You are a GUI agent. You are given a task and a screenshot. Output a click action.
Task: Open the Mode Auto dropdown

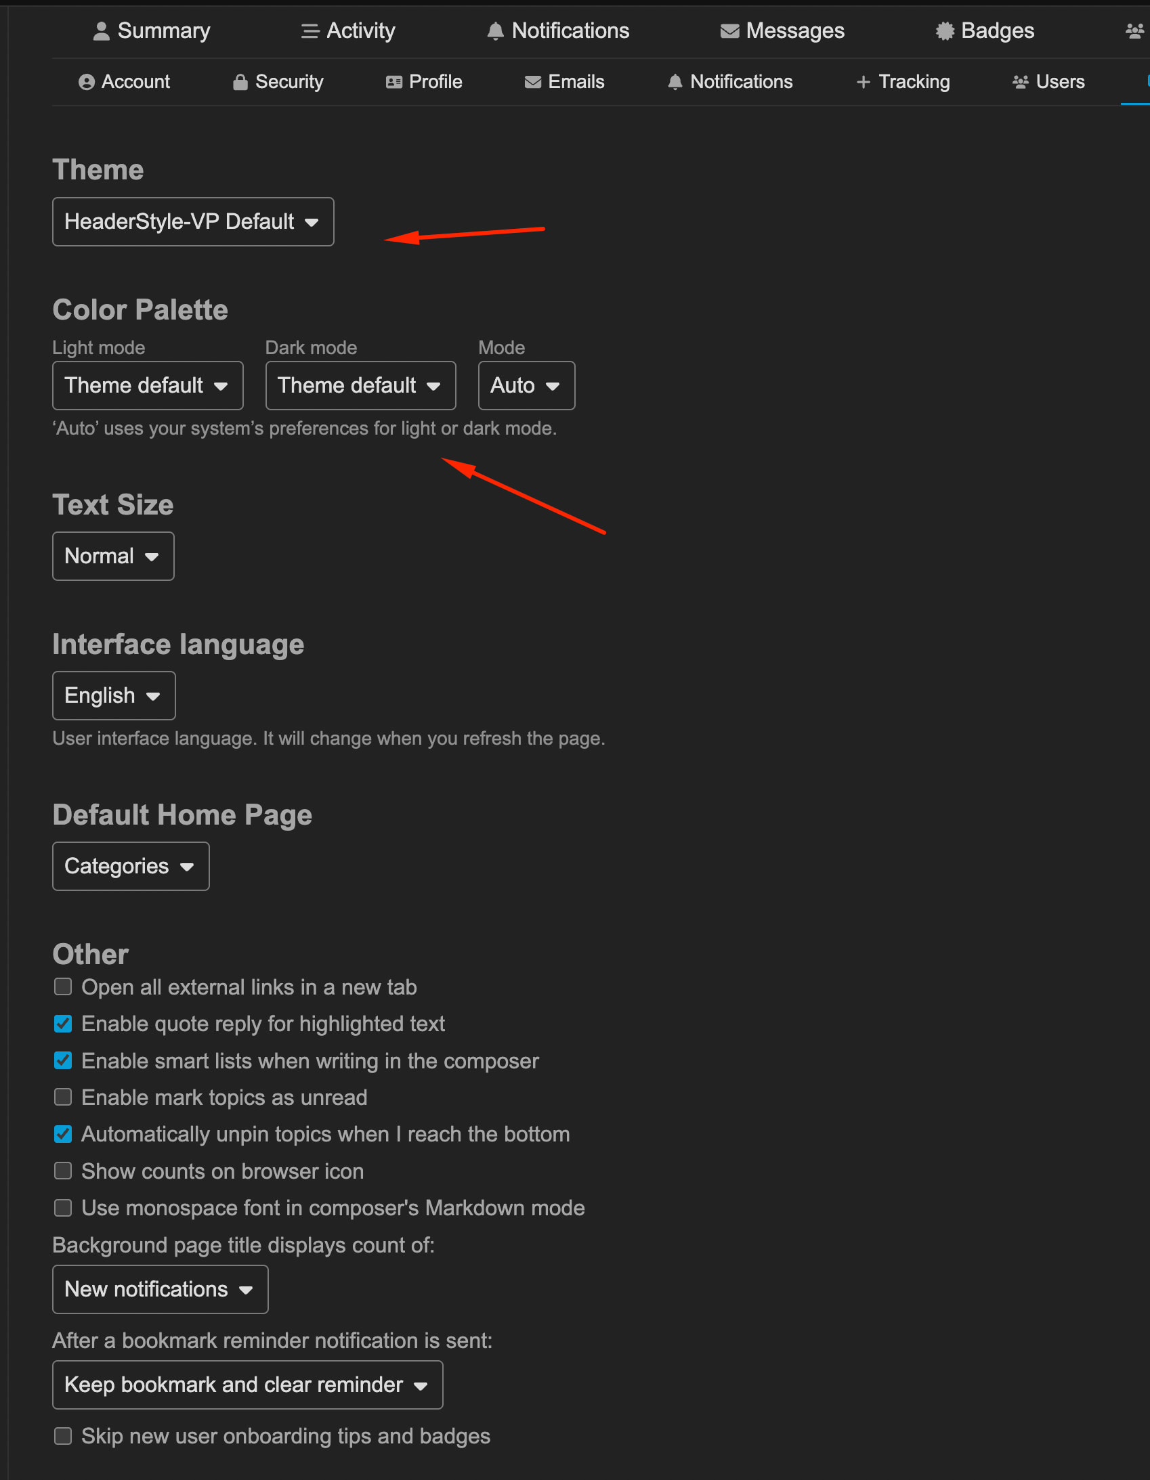pyautogui.click(x=526, y=386)
